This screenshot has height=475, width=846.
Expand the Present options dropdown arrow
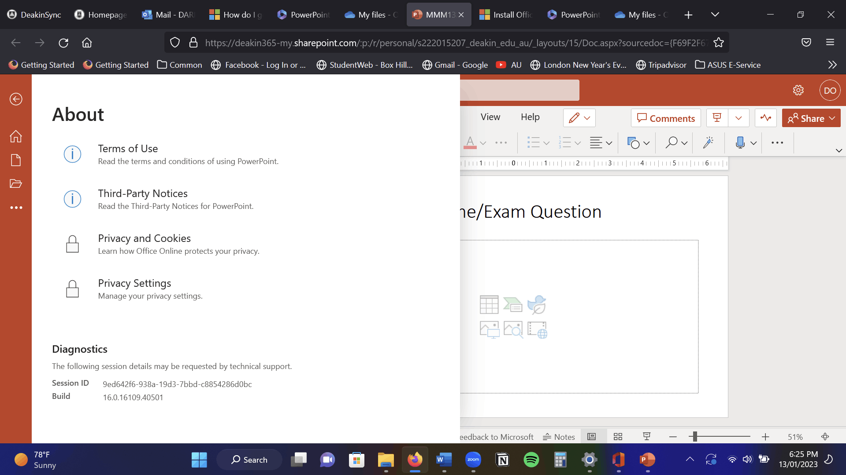[739, 118]
